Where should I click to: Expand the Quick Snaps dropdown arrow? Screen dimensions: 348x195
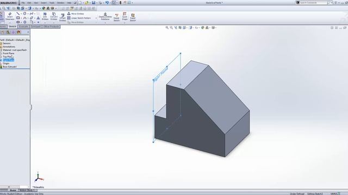click(x=125, y=23)
